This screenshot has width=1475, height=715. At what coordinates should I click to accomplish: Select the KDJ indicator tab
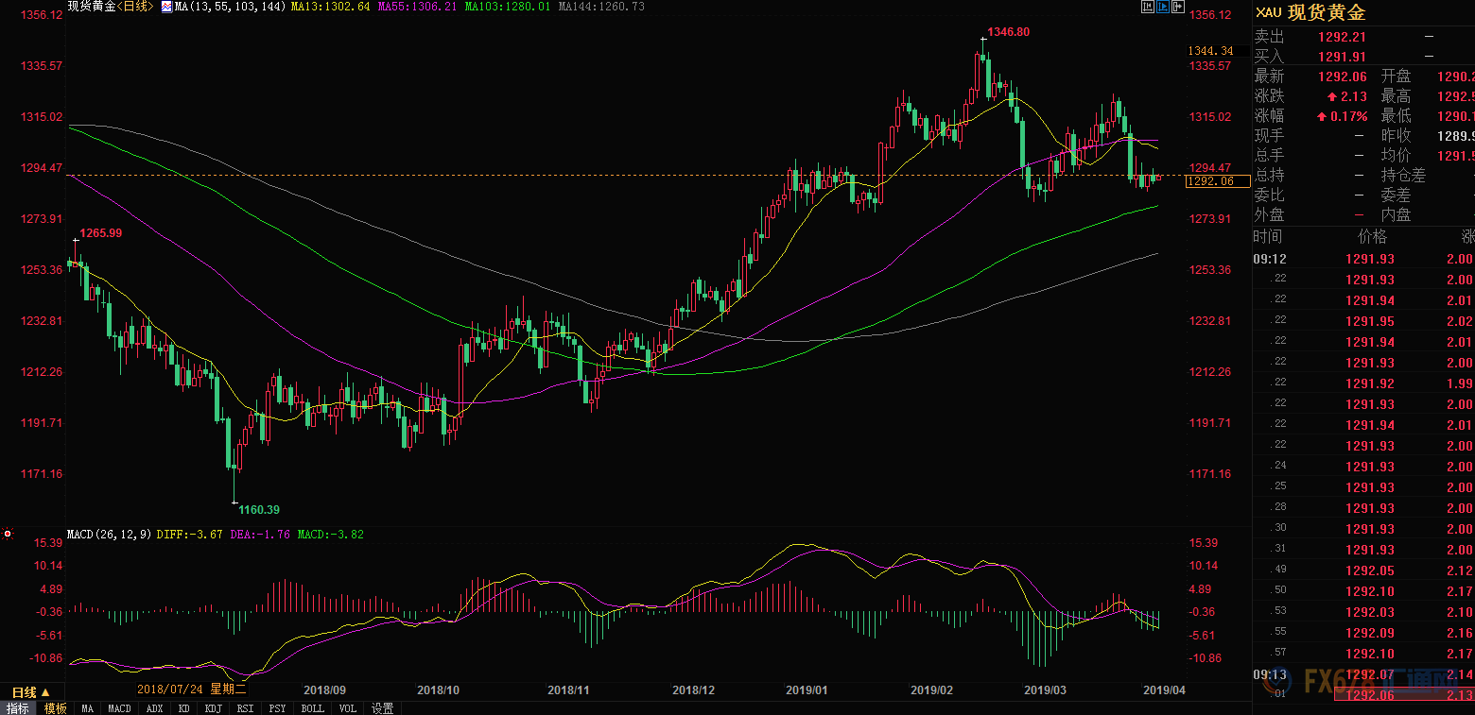(213, 708)
